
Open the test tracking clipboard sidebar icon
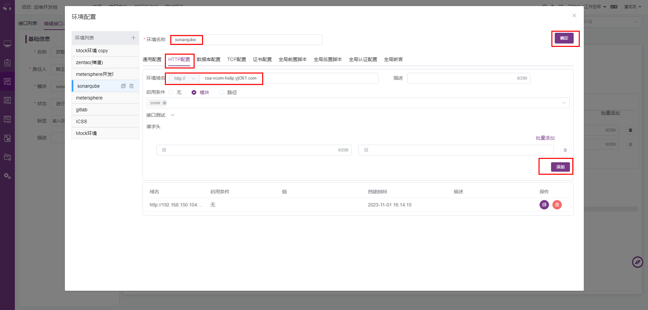pyautogui.click(x=7, y=63)
